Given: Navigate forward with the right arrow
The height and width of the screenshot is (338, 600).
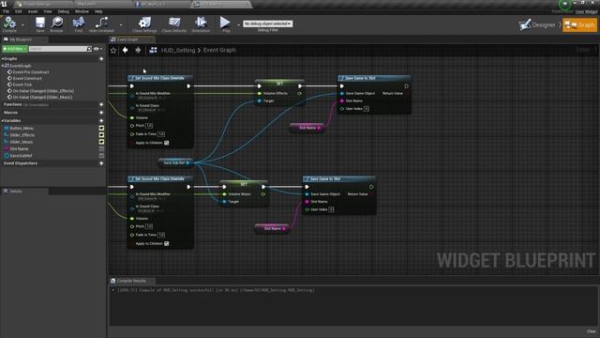Looking at the screenshot, I should (138, 50).
